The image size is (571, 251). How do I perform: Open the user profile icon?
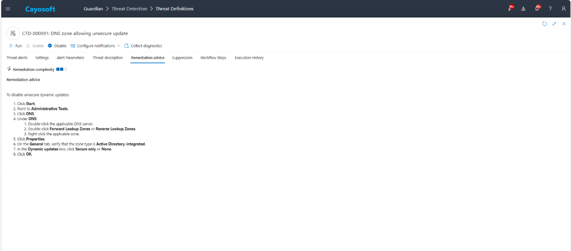563,9
